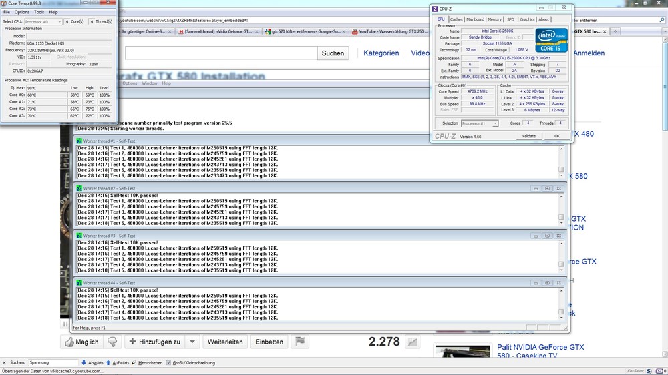Image resolution: width=668 pixels, height=375 pixels.
Task: Click the Worker thread #2 window icon
Action: click(79, 188)
